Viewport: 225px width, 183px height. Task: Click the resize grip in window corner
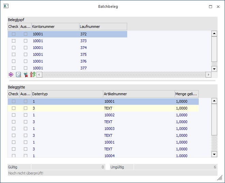(x=220, y=178)
